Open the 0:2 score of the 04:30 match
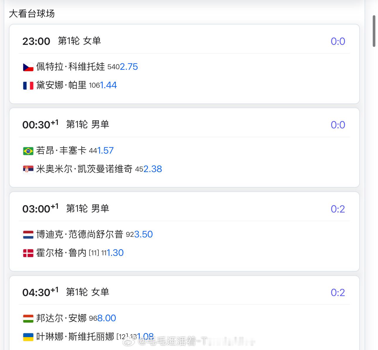This screenshot has height=350, width=378. pos(338,293)
